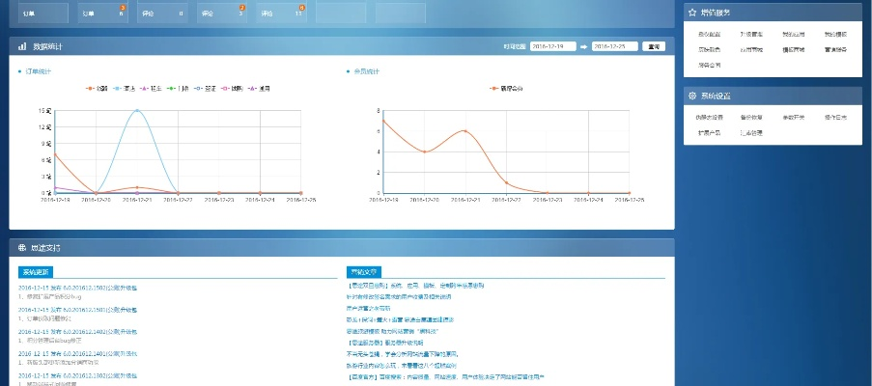Toggle the light-blue second legend series in order chart
This screenshot has width=872, height=386.
pyautogui.click(x=123, y=88)
